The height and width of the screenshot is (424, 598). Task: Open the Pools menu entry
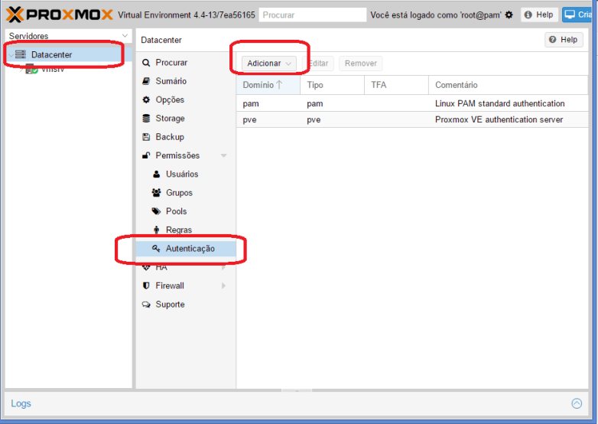176,211
